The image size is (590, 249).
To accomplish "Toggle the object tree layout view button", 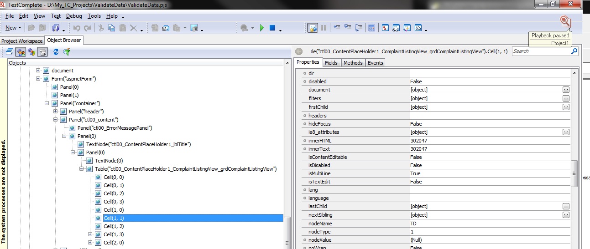I will click(42, 52).
